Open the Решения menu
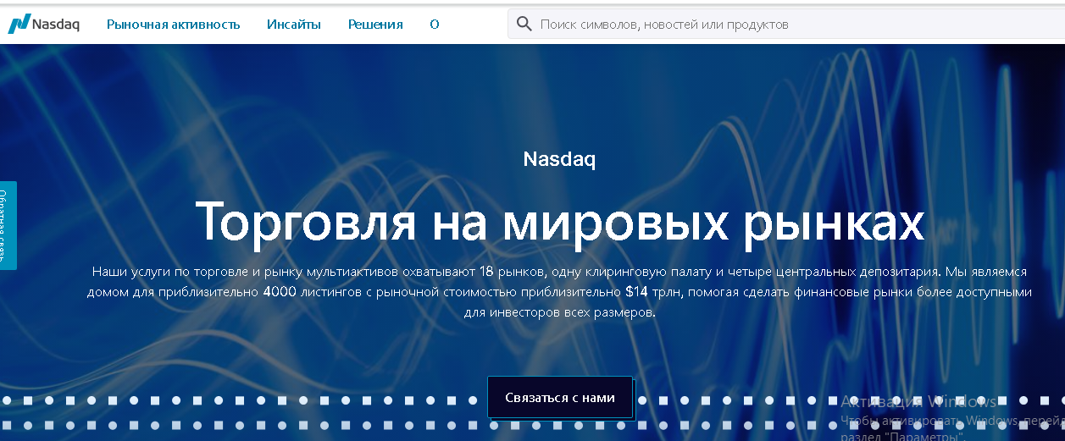 375,25
